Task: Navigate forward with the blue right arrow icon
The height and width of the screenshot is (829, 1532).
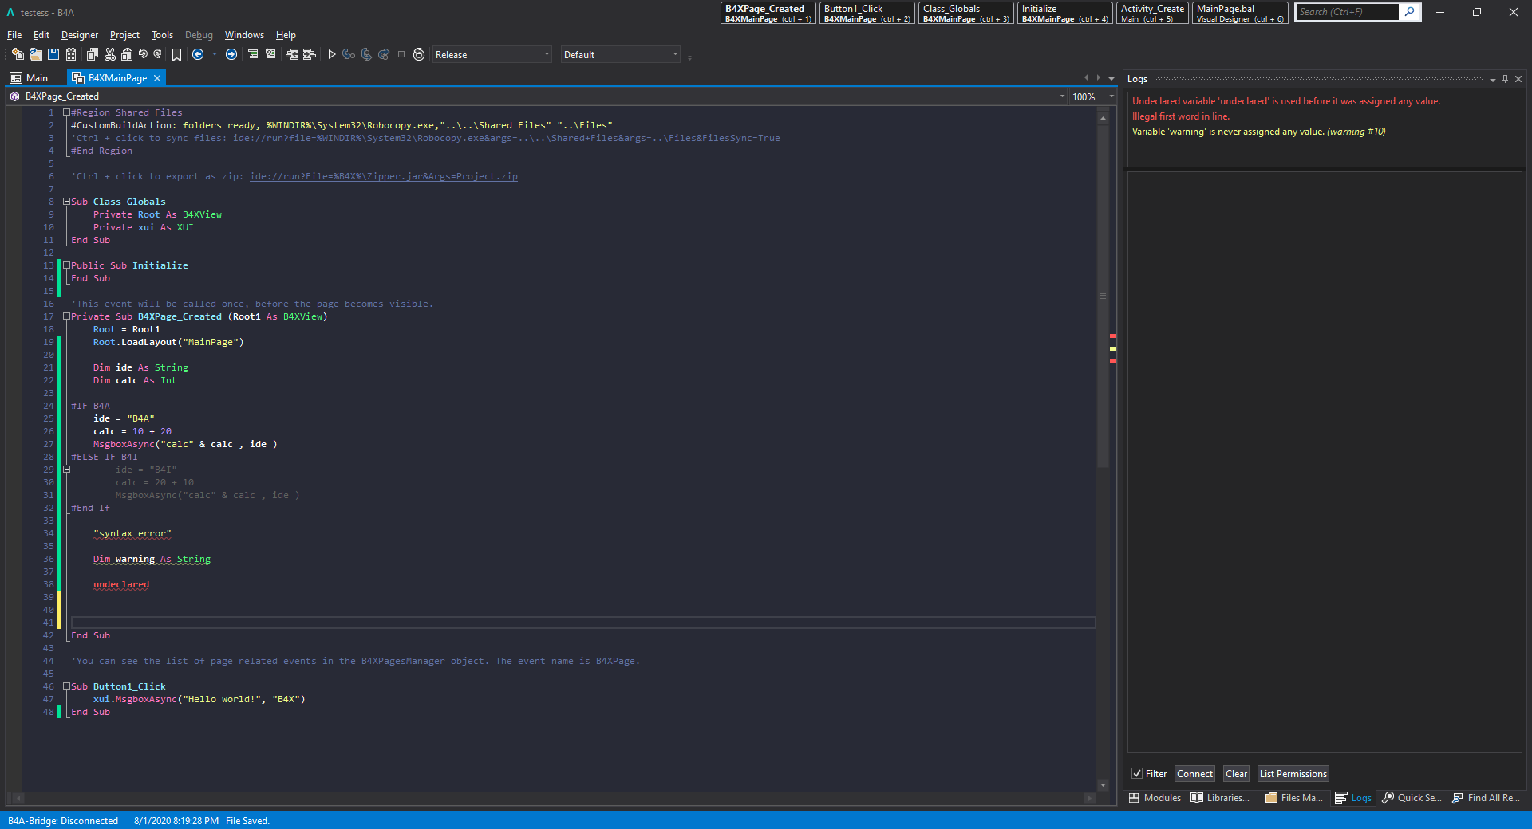Action: [x=231, y=54]
